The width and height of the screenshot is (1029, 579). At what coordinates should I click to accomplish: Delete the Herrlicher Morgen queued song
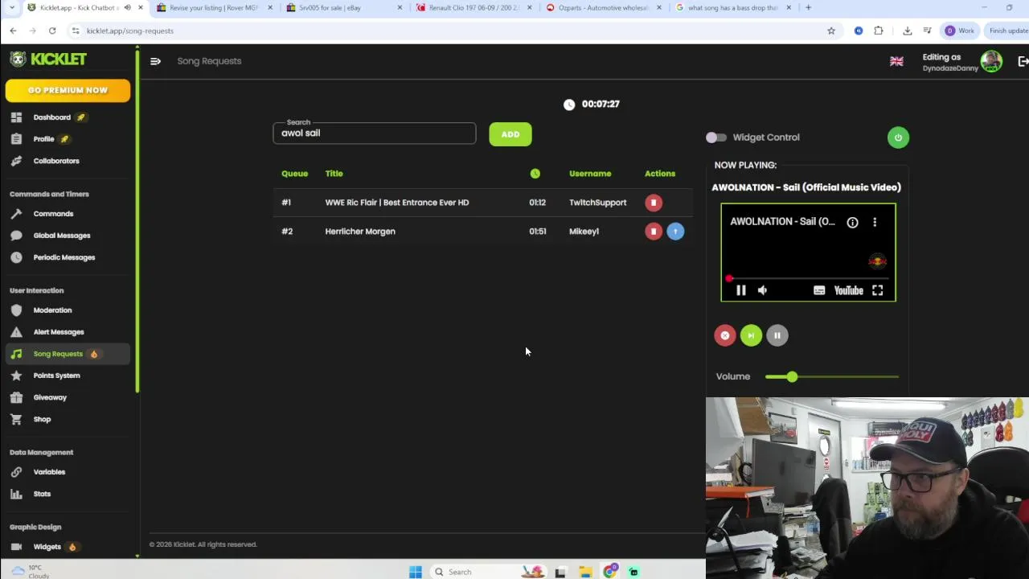[x=654, y=232]
